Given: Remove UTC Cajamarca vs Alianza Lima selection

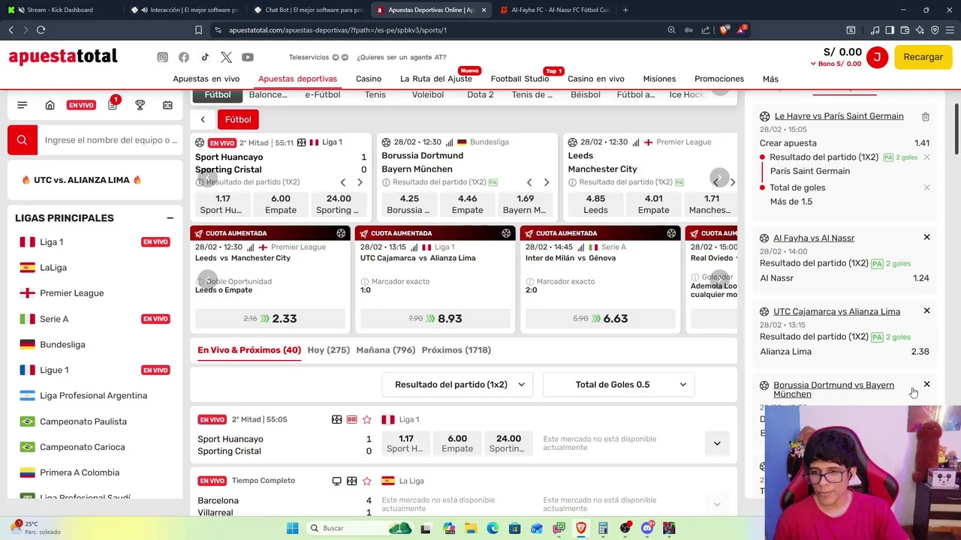Looking at the screenshot, I should pos(926,310).
